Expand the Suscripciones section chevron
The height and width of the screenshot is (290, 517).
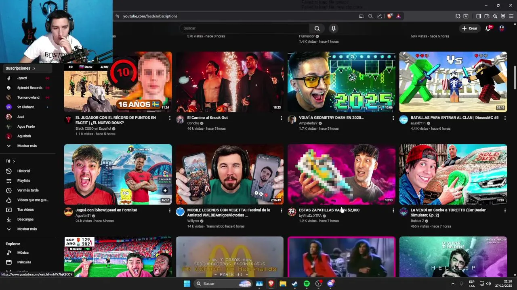pos(34,68)
